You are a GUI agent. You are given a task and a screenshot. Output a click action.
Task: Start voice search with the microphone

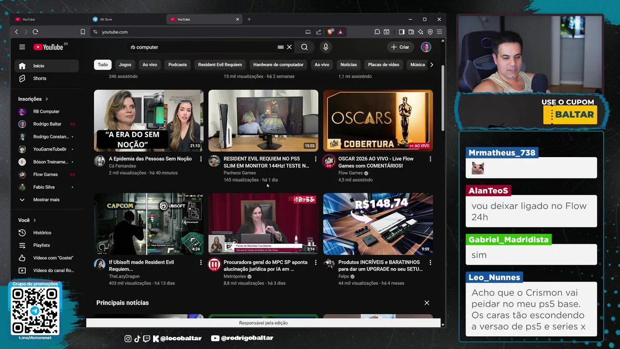pos(325,47)
